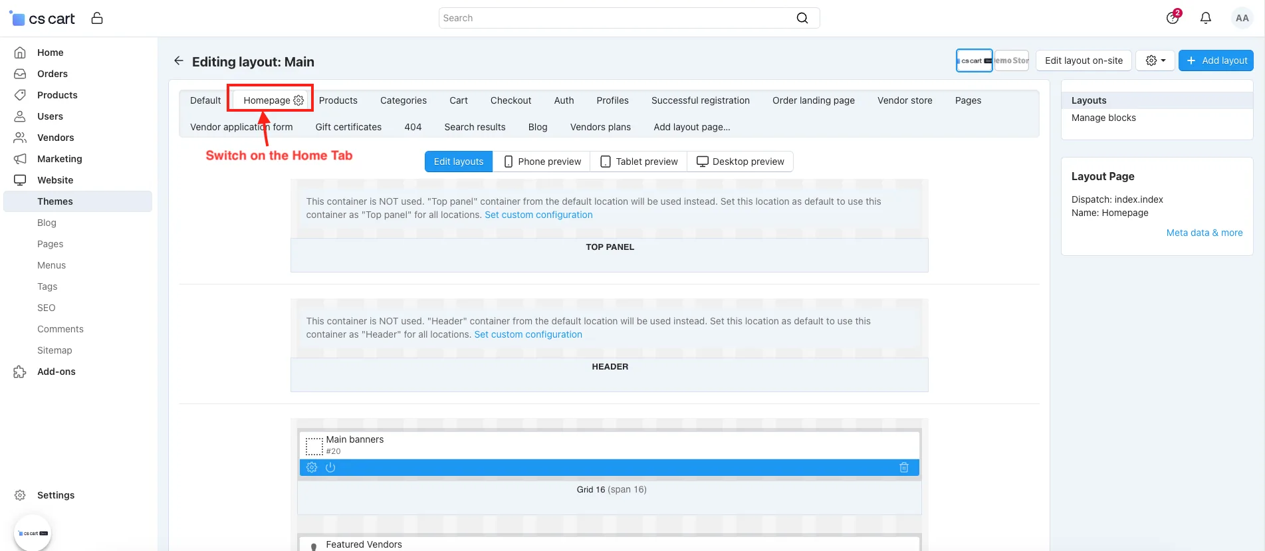This screenshot has height=551, width=1265.
Task: Expand the Marketing sidebar section
Action: 60,159
